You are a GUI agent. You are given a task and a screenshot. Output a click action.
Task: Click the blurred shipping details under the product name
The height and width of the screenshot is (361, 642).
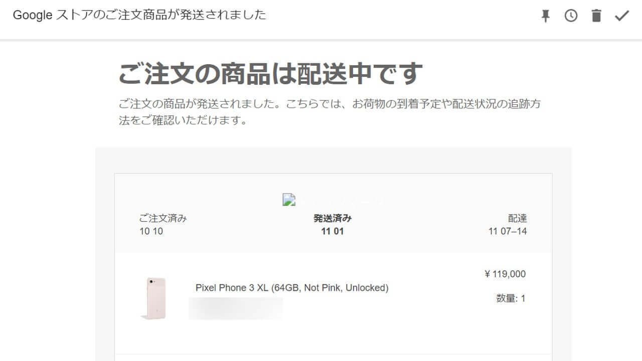point(236,308)
